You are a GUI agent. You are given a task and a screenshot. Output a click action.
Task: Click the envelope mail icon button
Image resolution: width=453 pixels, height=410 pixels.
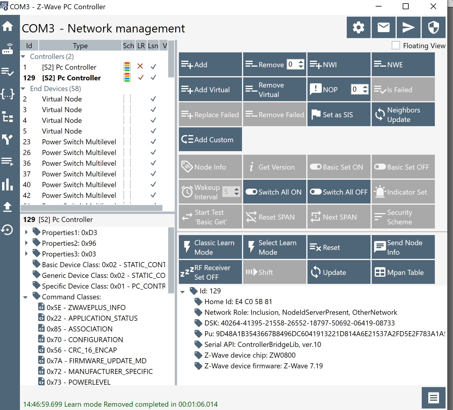pos(383,27)
